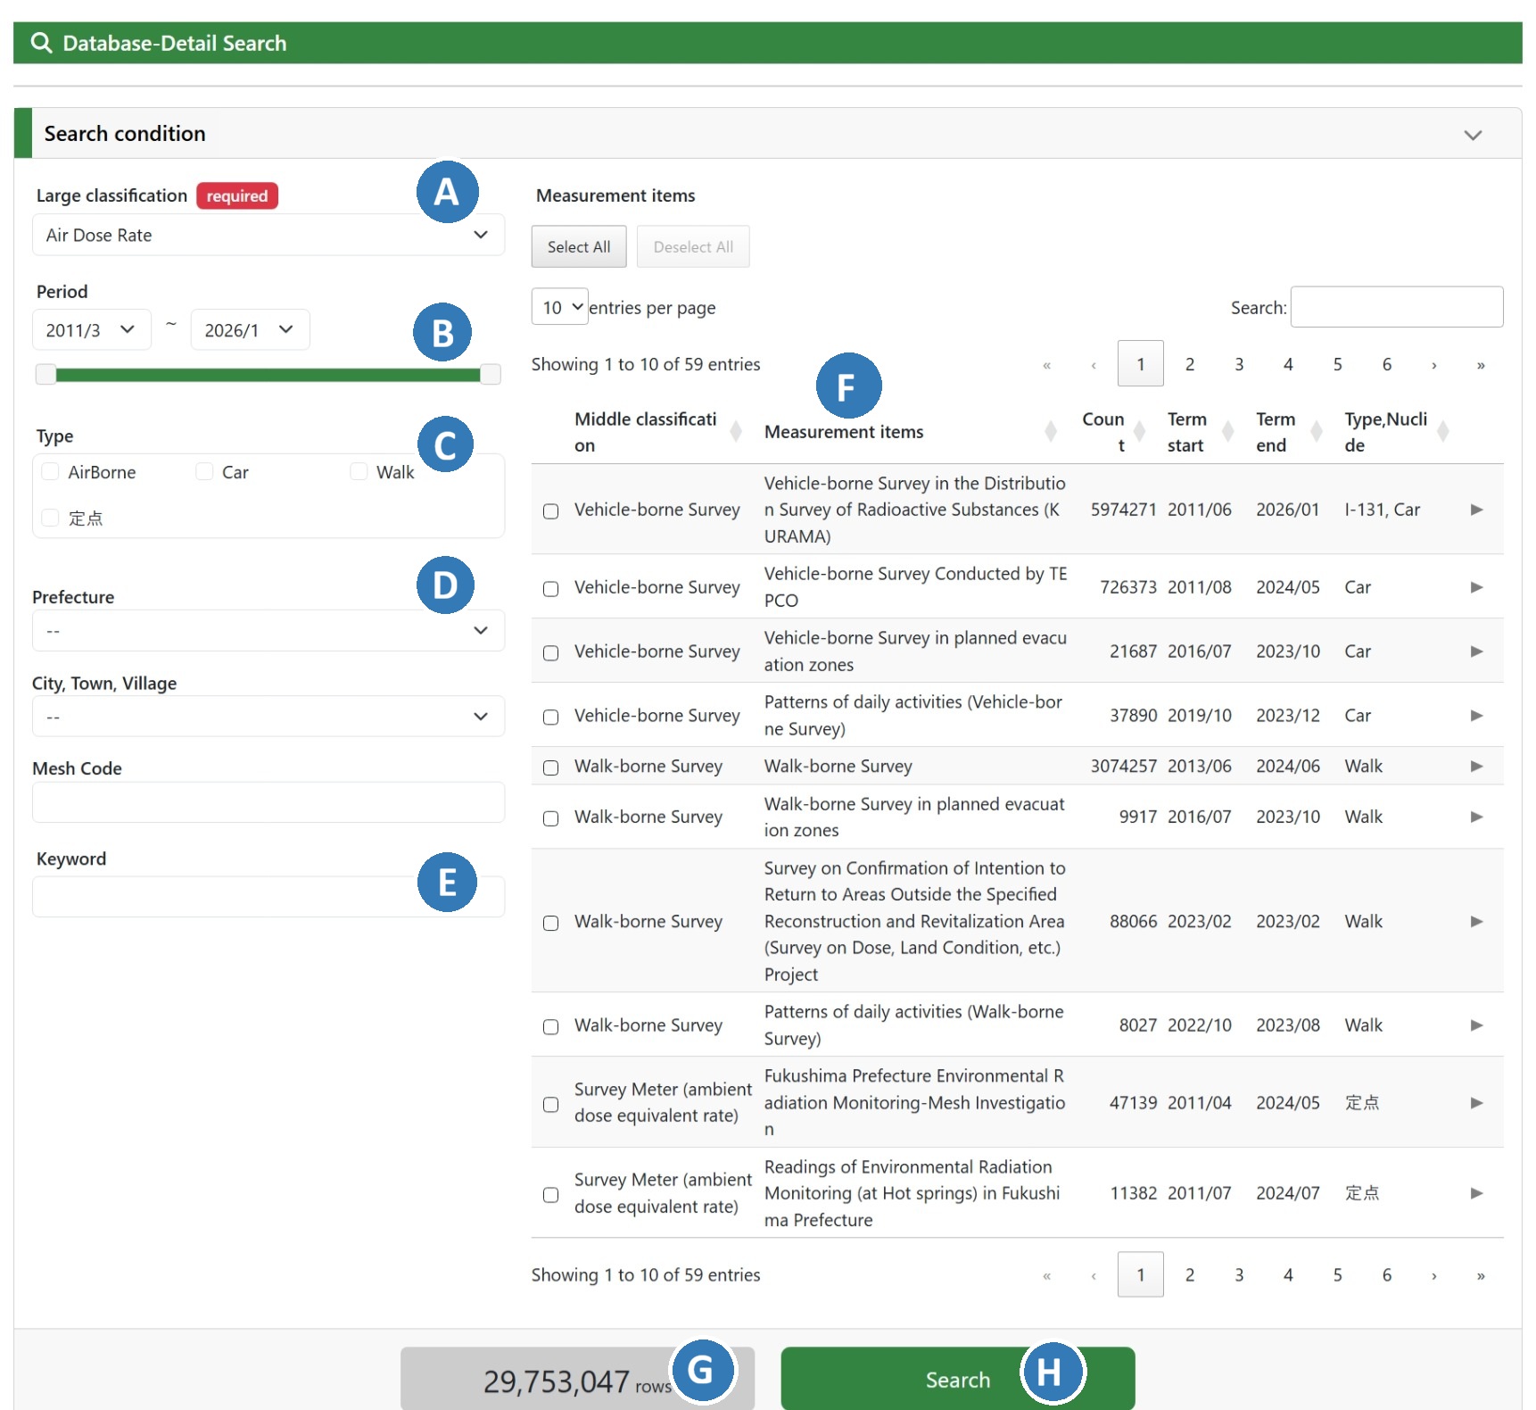Click the right handle of Period slider

(490, 375)
